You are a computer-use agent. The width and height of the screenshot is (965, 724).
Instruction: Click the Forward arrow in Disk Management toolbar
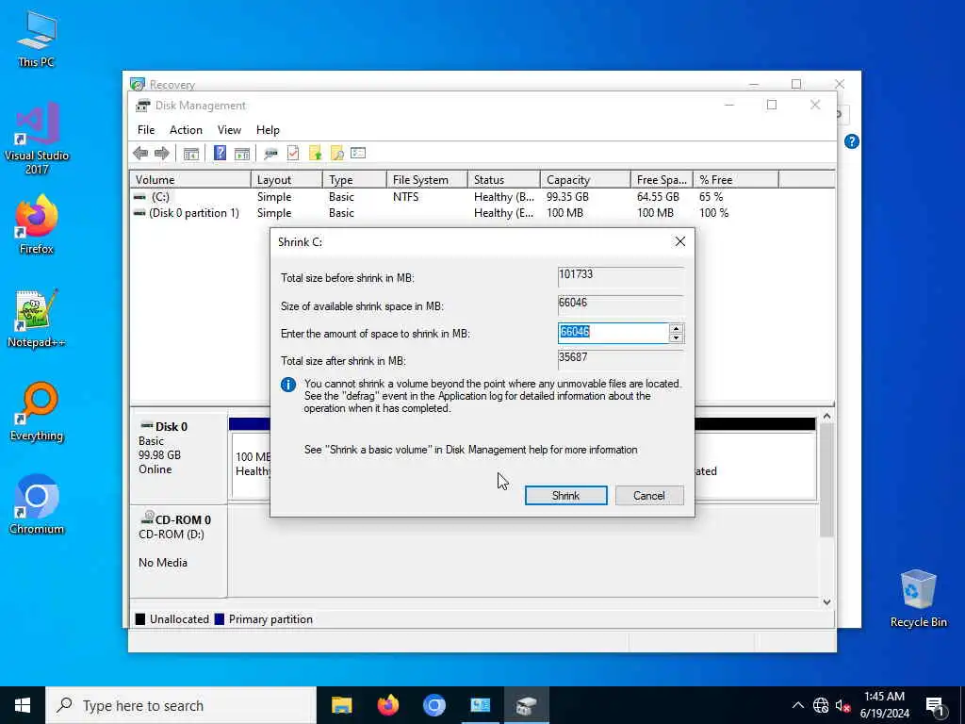tap(162, 154)
